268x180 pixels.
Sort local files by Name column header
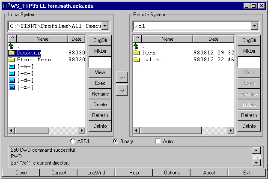[x=42, y=39]
